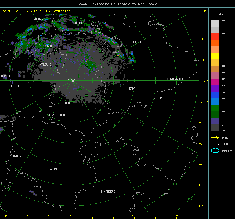Click the GADAG radar center label
The image size is (235, 219).
[71, 81]
